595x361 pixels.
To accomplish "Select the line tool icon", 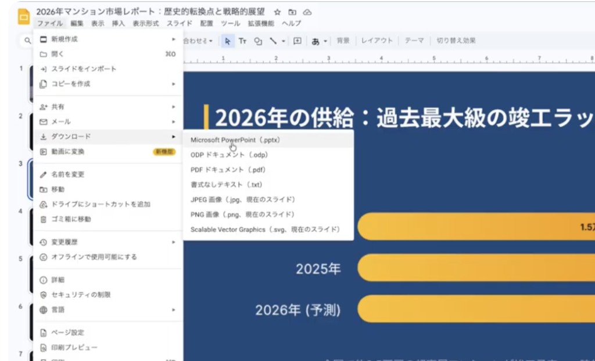I will coord(273,41).
